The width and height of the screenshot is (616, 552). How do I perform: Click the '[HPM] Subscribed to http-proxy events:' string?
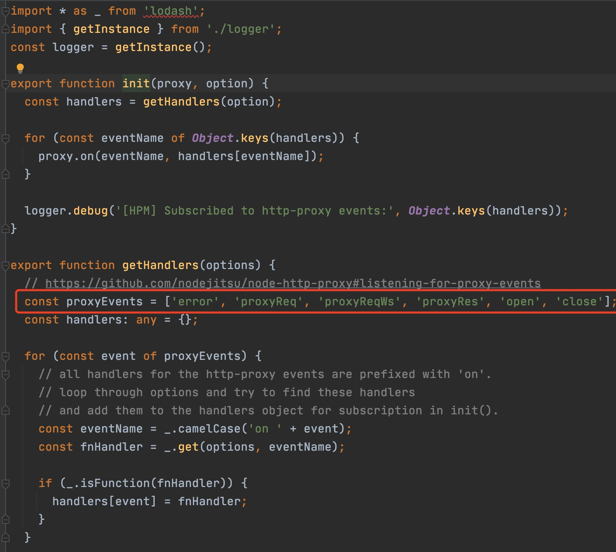255,211
